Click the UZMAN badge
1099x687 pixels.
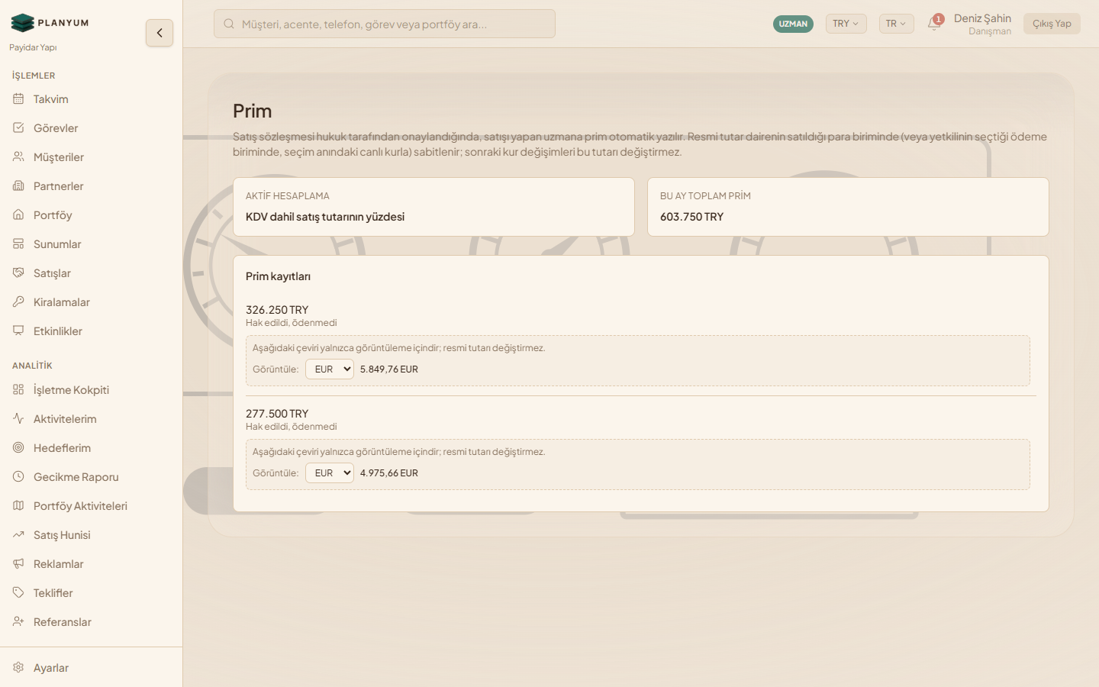[793, 24]
